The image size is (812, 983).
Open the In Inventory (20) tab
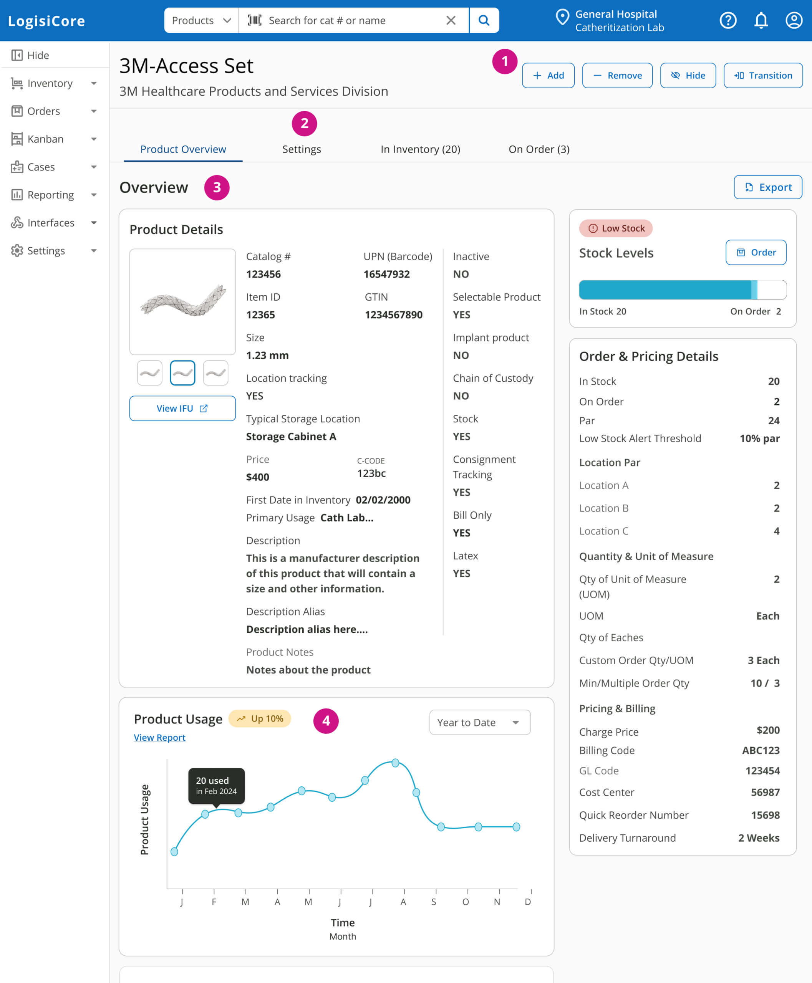(x=421, y=149)
